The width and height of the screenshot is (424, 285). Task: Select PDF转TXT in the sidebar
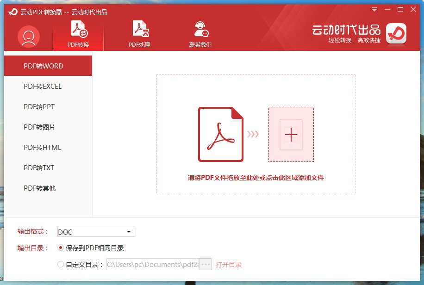[x=48, y=167]
